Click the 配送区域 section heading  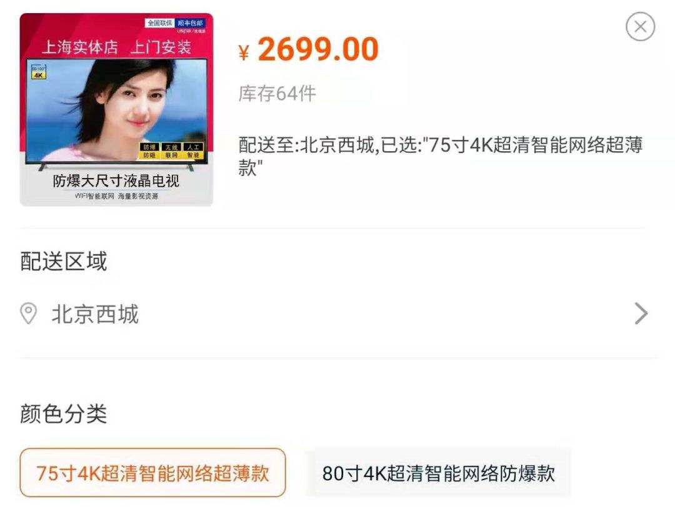[63, 261]
